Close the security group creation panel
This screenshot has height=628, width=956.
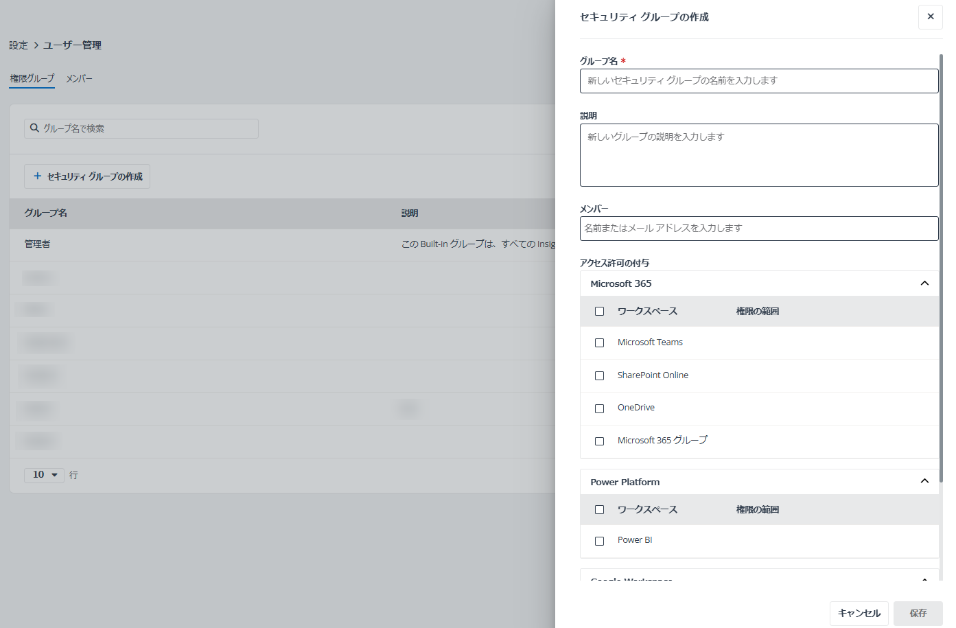pos(930,16)
